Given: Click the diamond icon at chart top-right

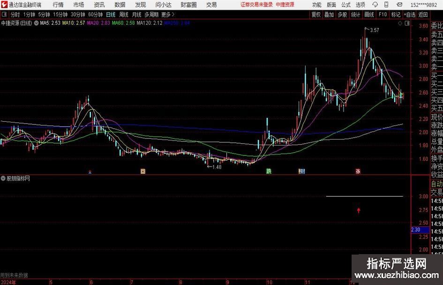Looking at the screenshot, I should pyautogui.click(x=400, y=23).
